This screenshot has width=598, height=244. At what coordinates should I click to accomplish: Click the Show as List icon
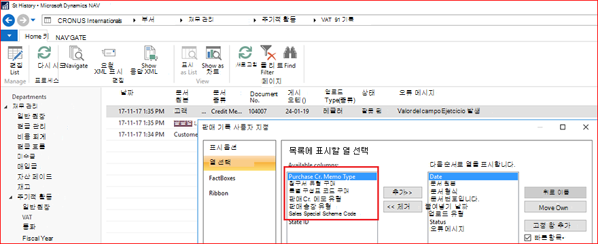tap(189, 54)
